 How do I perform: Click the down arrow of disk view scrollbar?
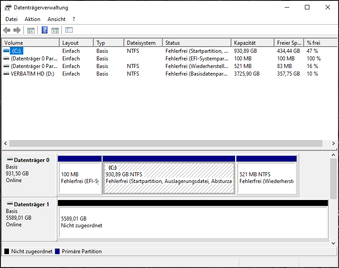pos(333,243)
